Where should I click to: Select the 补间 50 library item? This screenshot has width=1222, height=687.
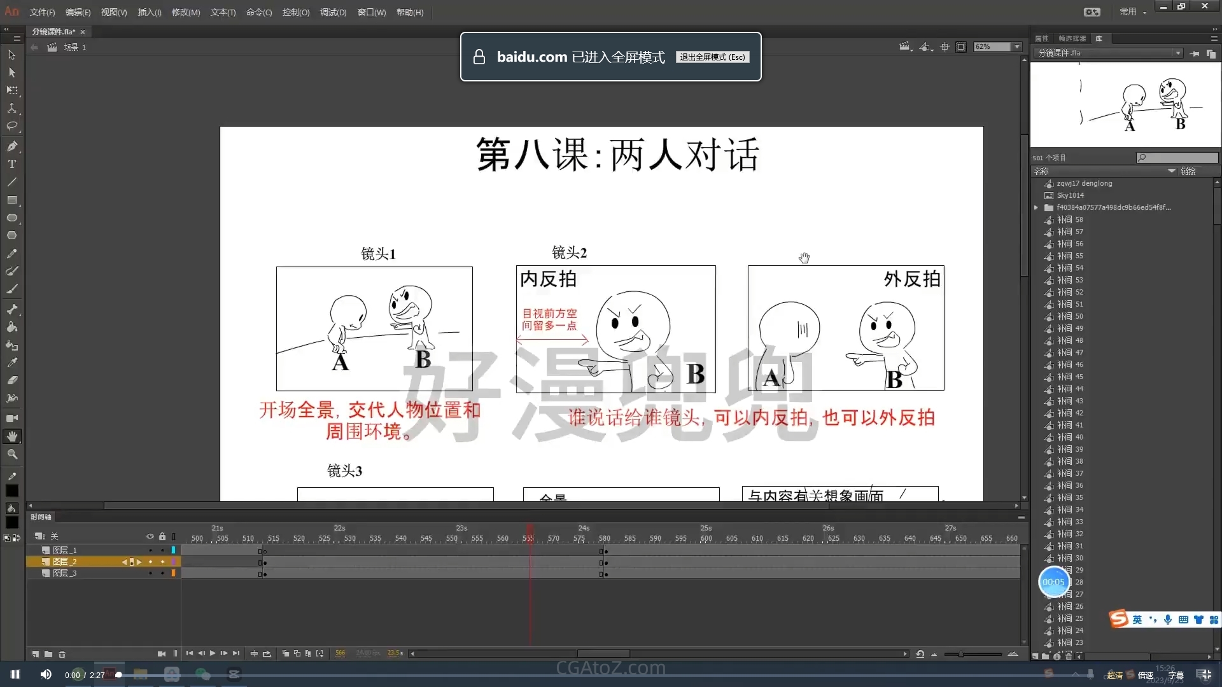(x=1071, y=316)
